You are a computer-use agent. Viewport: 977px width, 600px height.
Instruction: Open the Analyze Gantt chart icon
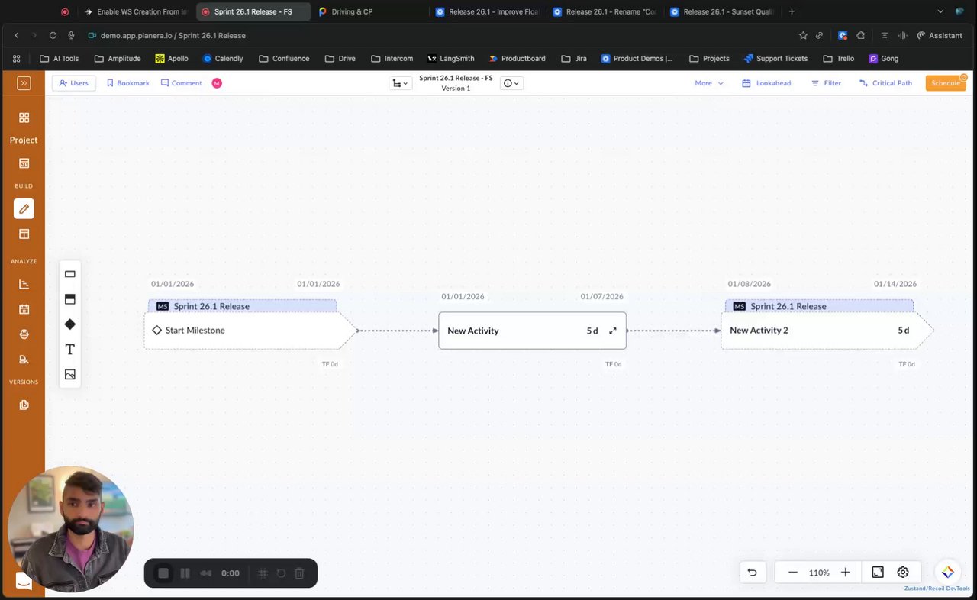(24, 284)
